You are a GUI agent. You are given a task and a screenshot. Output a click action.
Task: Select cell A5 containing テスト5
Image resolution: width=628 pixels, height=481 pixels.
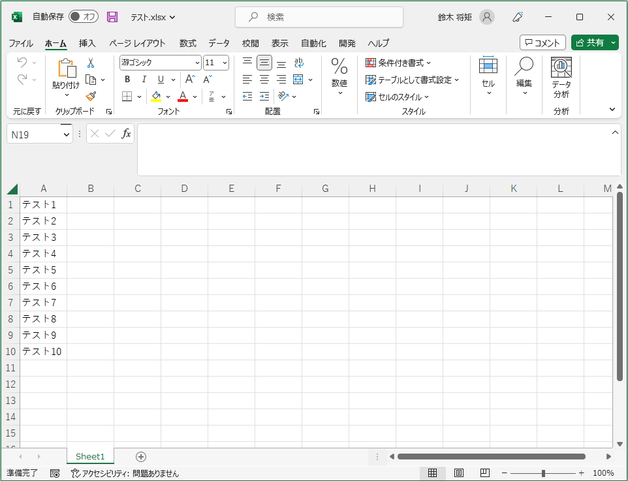tap(43, 270)
